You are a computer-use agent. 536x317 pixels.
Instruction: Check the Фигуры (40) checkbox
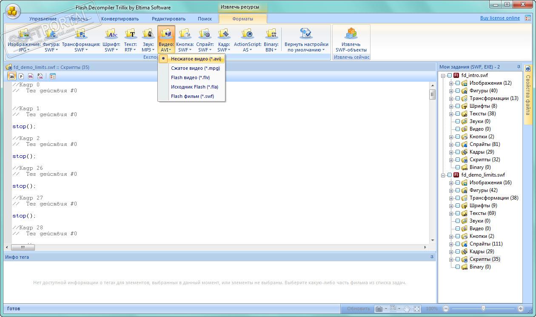(458, 91)
